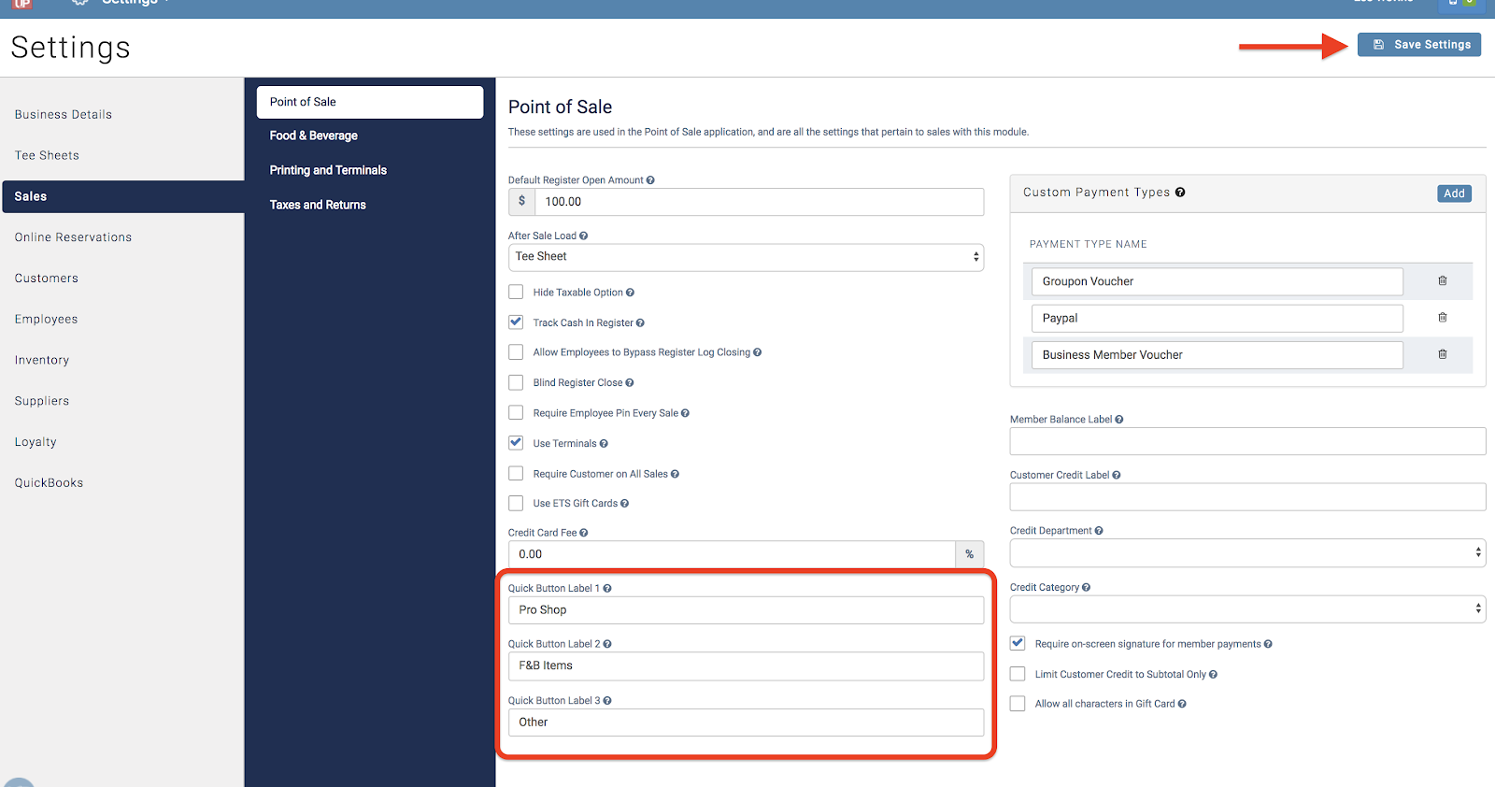Open the Credit Category dropdown
Viewport: 1495px width, 787px height.
[x=1247, y=609]
